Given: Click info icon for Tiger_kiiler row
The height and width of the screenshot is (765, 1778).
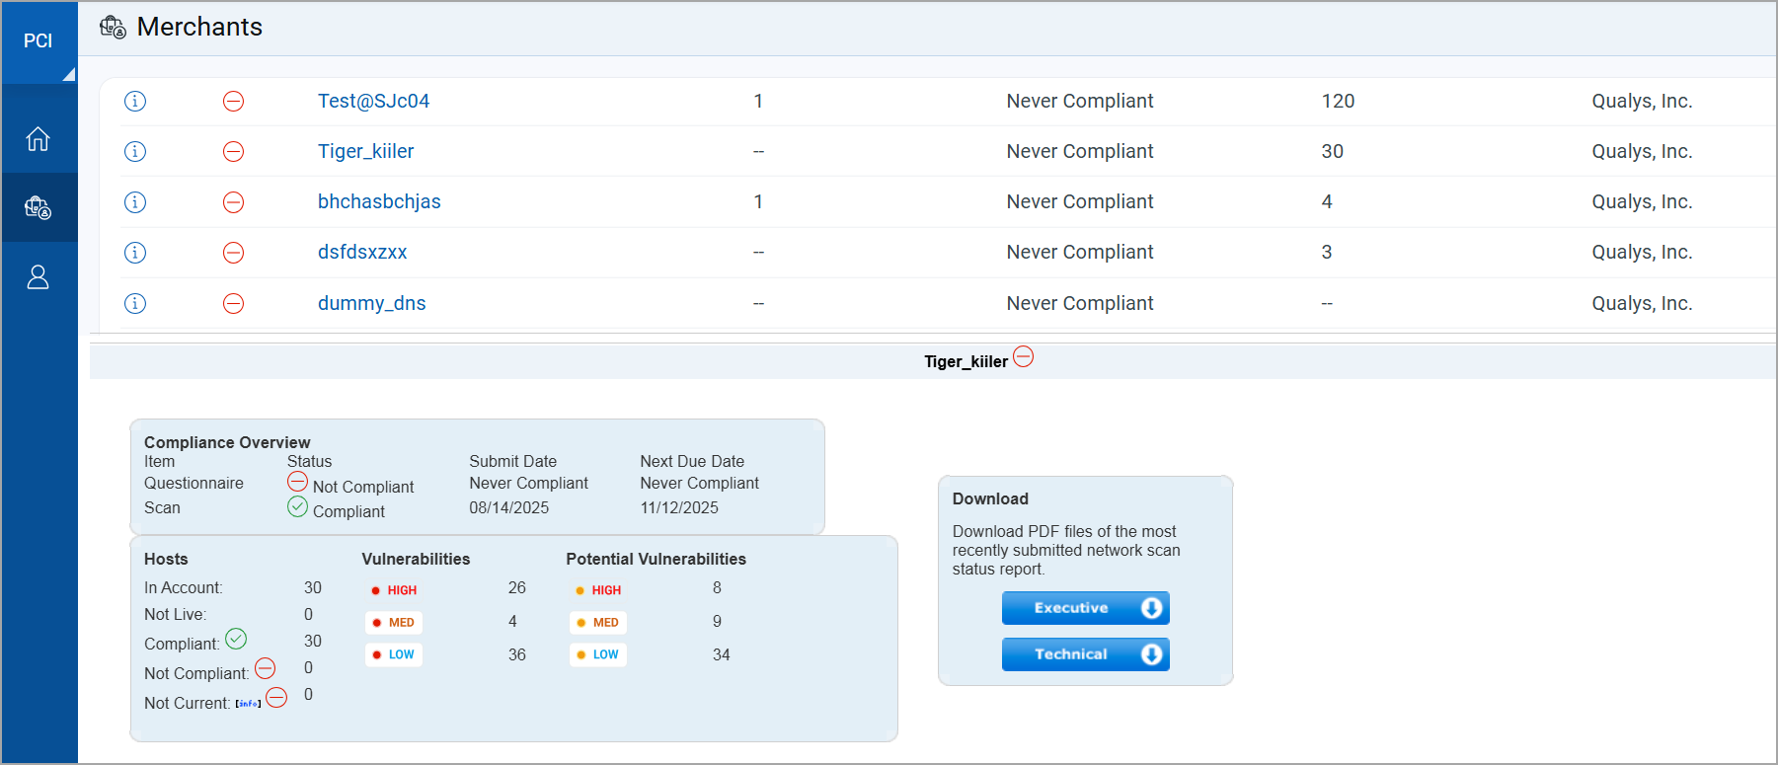Looking at the screenshot, I should [135, 152].
